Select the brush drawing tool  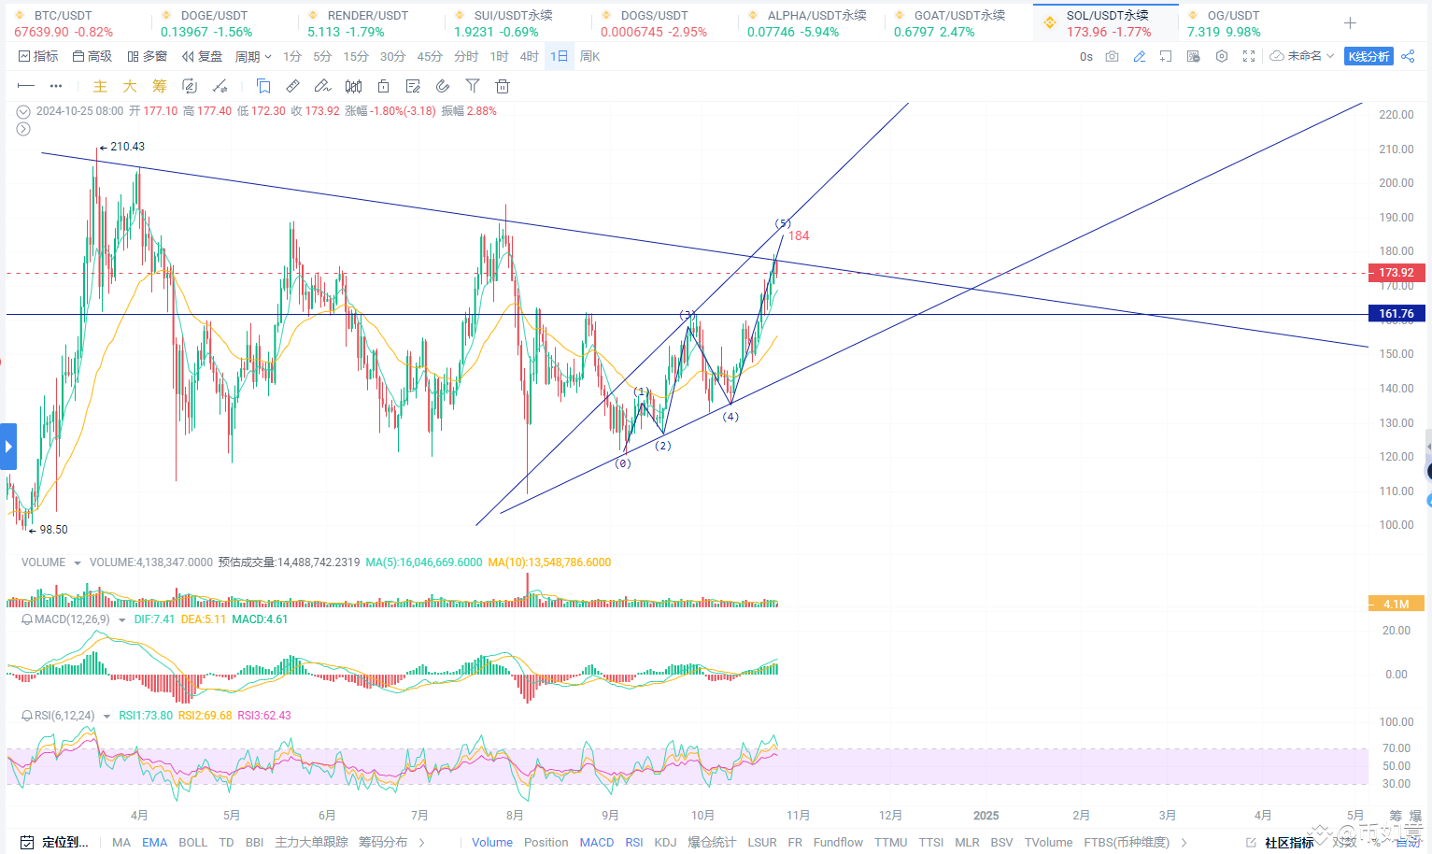322,85
